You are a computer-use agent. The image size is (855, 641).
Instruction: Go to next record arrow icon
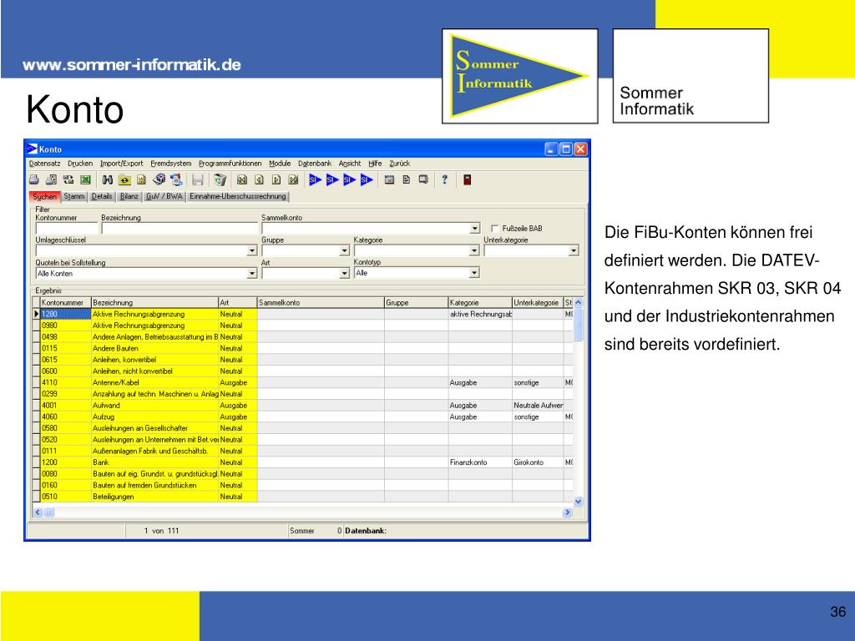pos(276,180)
